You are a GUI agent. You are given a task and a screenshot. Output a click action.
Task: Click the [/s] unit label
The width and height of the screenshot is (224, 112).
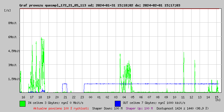pyautogui.click(x=8, y=10)
